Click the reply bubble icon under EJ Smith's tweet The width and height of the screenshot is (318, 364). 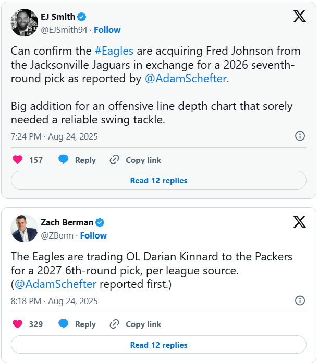tap(63, 160)
